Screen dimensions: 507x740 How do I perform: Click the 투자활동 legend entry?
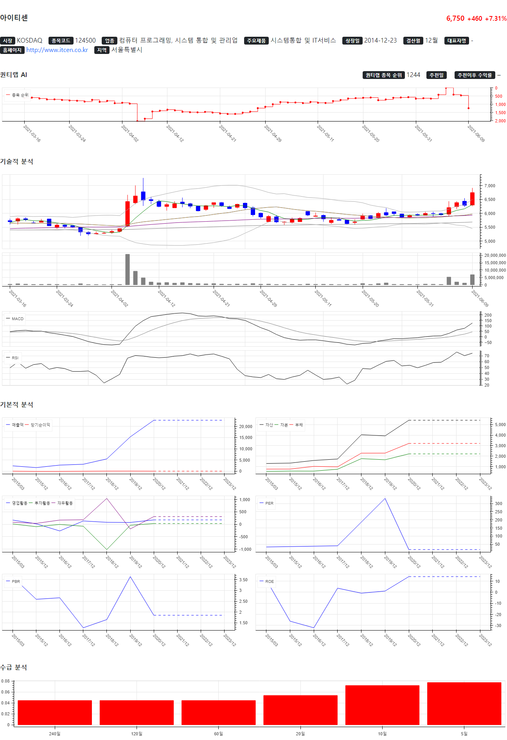[40, 503]
